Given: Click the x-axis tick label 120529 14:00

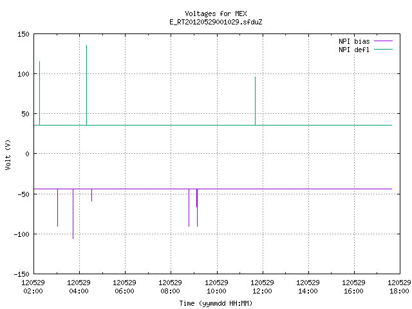Looking at the screenshot, I should pos(308,287).
